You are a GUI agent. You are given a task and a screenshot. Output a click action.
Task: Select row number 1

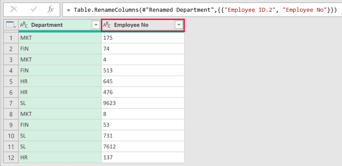tap(11, 38)
